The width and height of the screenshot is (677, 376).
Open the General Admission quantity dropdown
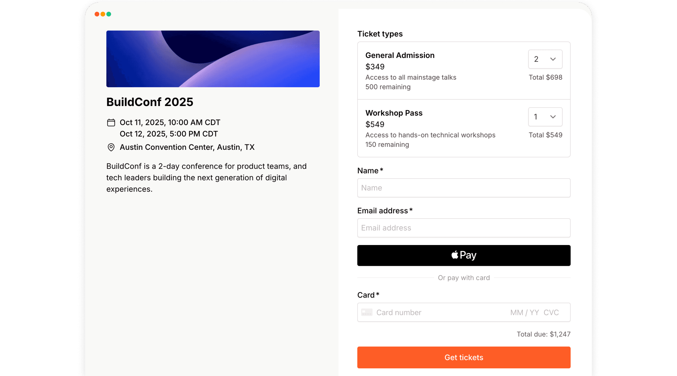point(545,59)
